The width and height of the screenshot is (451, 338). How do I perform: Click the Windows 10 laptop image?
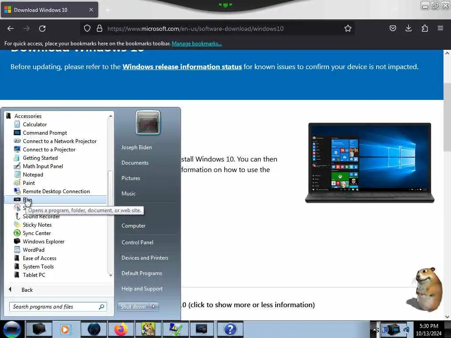[x=370, y=163]
